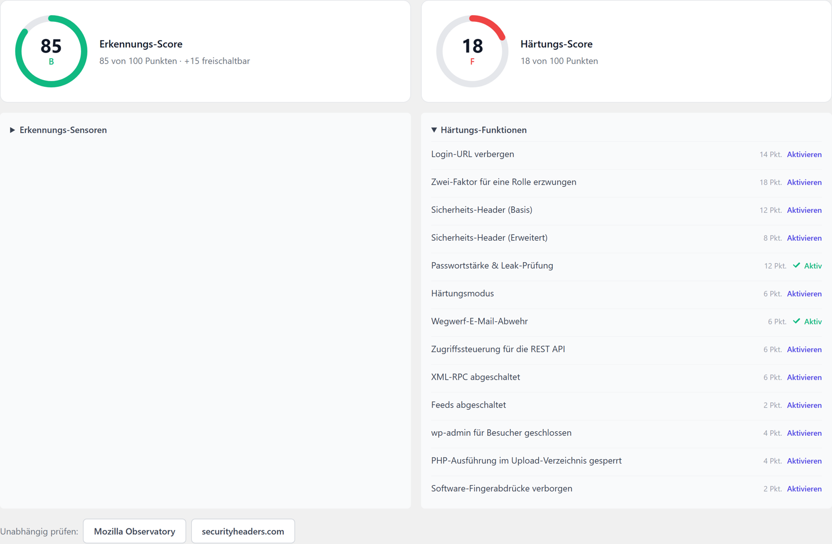
Task: Open the Mozilla Observatory button
Action: coord(134,531)
